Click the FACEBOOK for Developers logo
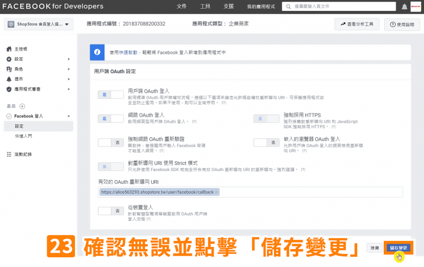The height and width of the screenshot is (267, 424). (x=53, y=7)
